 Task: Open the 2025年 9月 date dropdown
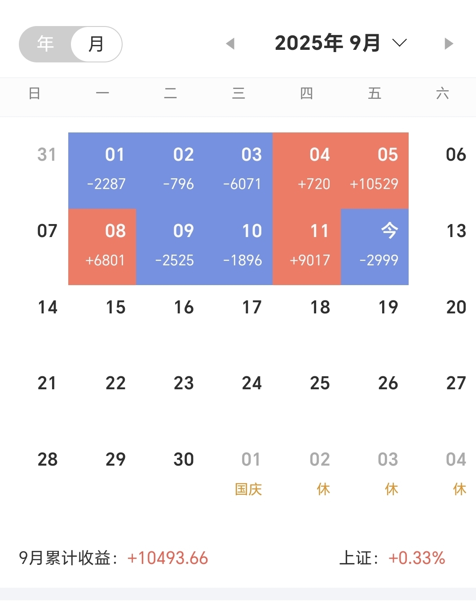click(x=328, y=44)
